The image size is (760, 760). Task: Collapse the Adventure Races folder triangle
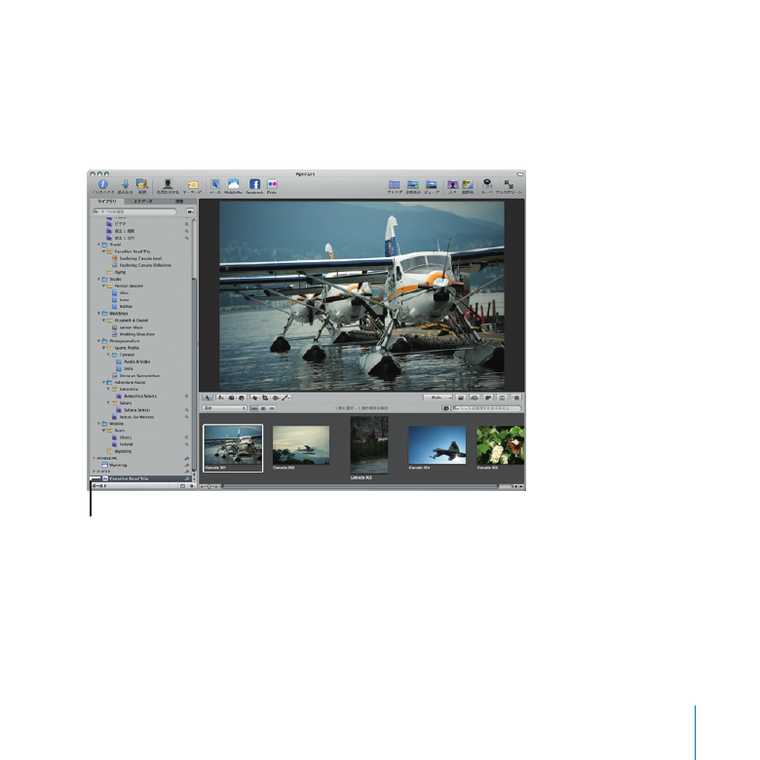[x=103, y=382]
